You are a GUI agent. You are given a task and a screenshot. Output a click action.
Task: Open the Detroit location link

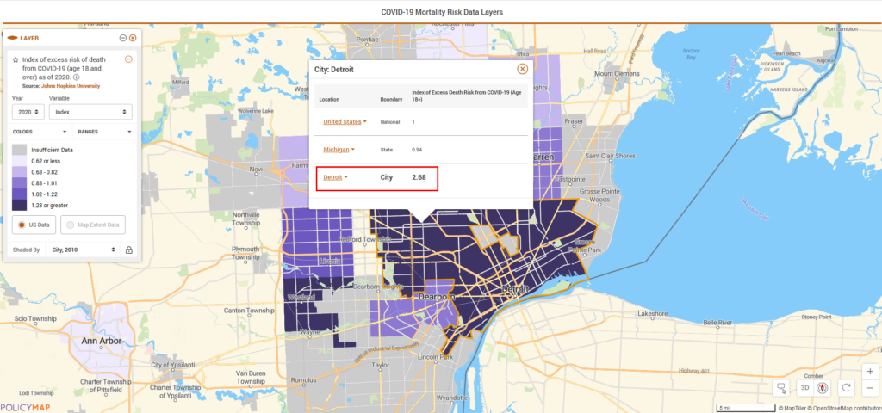click(332, 177)
